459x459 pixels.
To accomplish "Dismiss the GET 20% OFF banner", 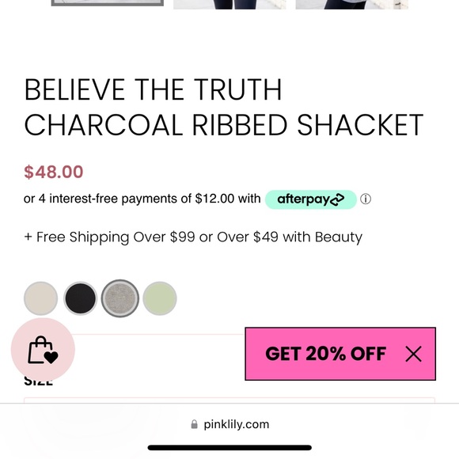I will click(413, 354).
